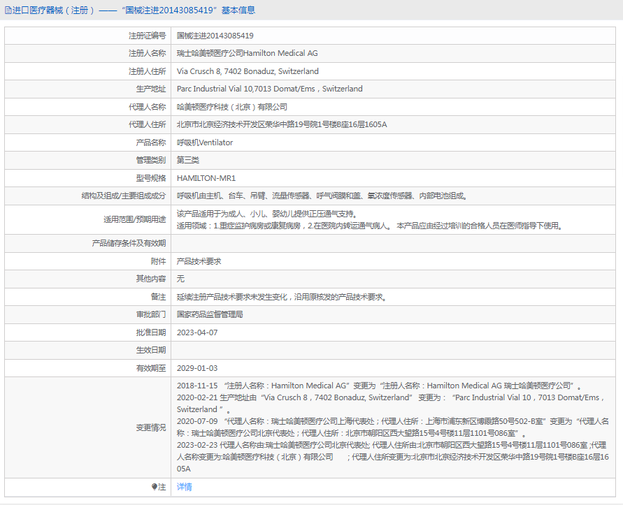
Task: Click the 批准日期 row label
Action: coord(151,332)
